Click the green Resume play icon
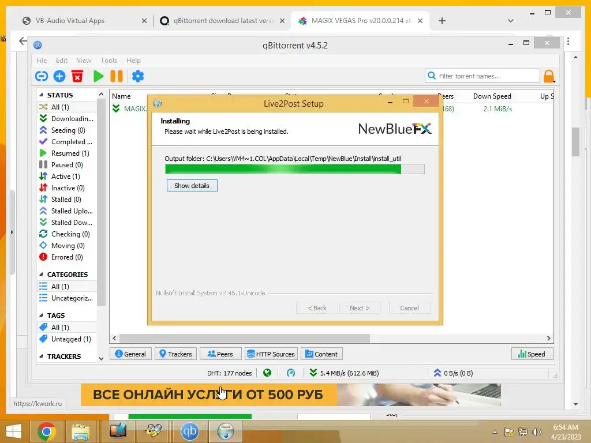 click(x=98, y=76)
